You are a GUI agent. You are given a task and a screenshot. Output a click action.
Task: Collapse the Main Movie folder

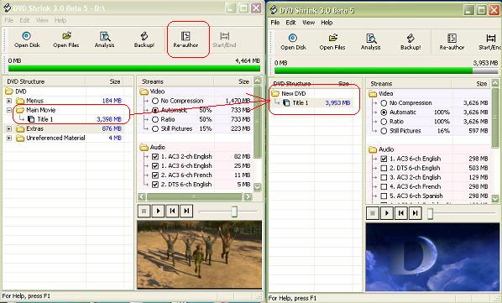point(9,110)
